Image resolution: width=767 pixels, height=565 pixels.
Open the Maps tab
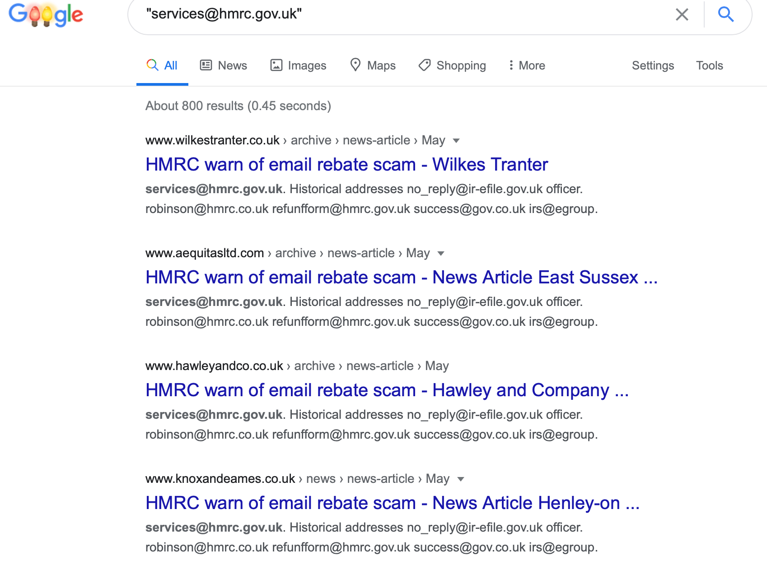point(373,65)
